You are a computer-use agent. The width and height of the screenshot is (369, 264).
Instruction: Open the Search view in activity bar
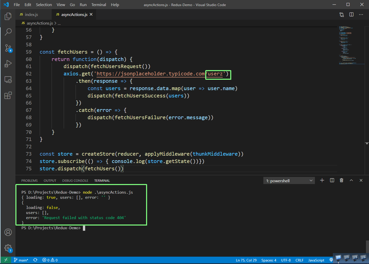click(x=8, y=32)
